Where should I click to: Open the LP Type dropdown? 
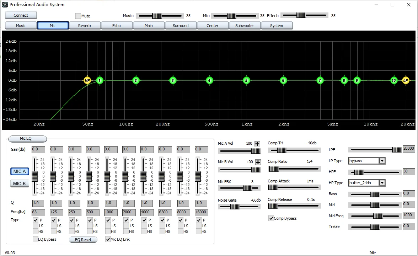click(382, 161)
